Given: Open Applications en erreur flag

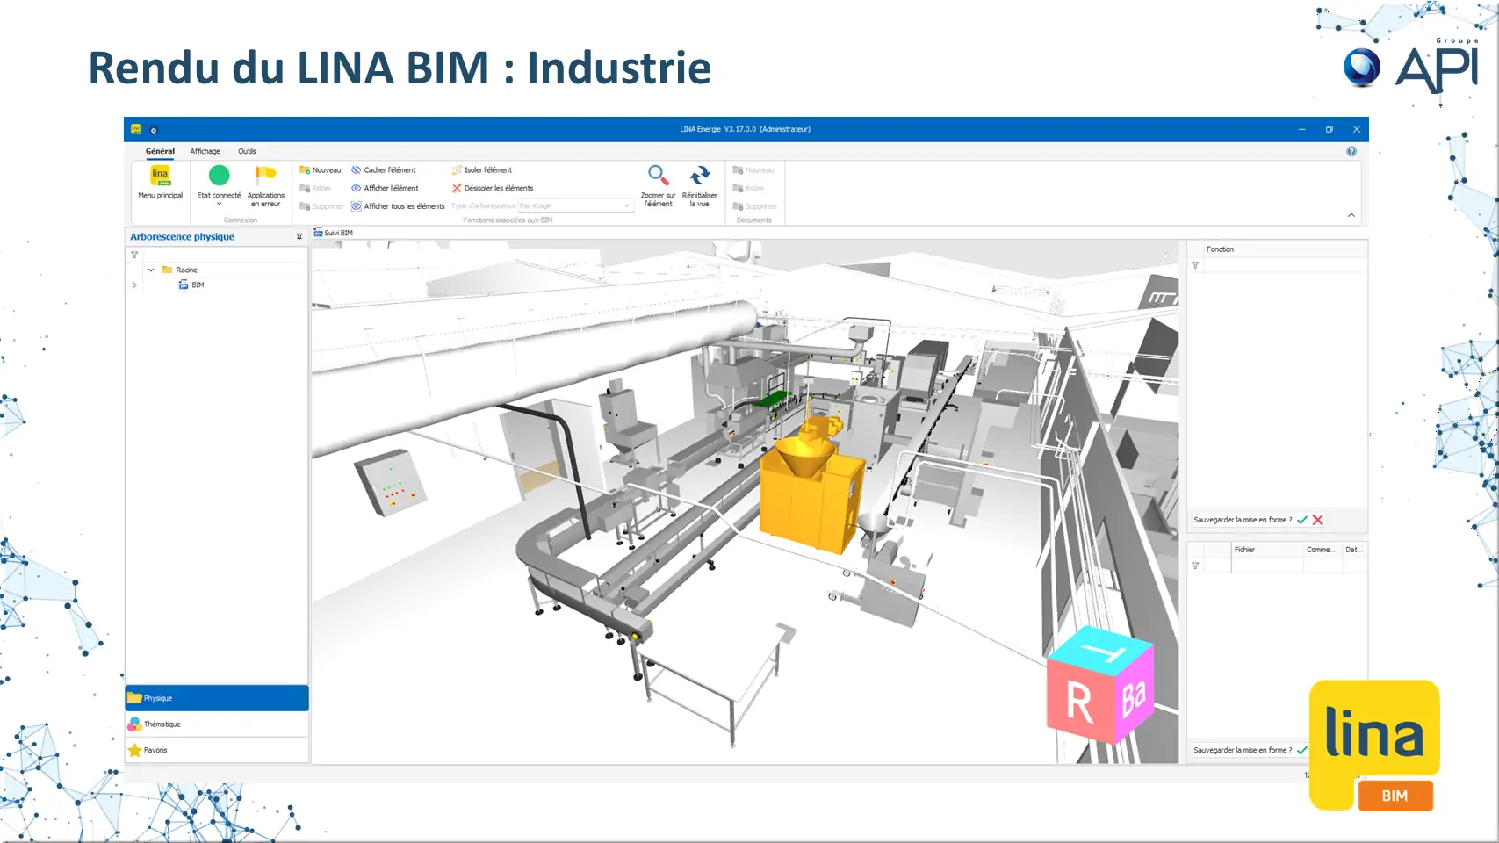Looking at the screenshot, I should (265, 185).
